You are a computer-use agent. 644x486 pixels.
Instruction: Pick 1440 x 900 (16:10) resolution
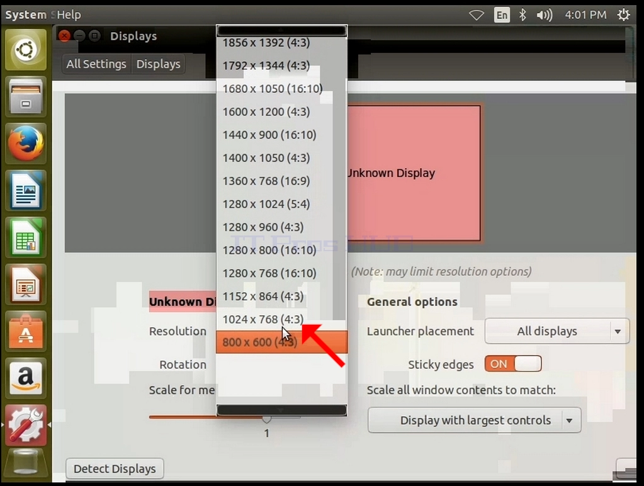point(281,135)
